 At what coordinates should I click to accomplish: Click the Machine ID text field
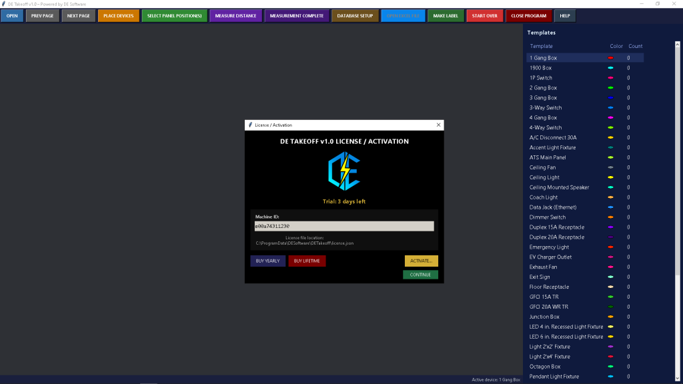(x=344, y=226)
